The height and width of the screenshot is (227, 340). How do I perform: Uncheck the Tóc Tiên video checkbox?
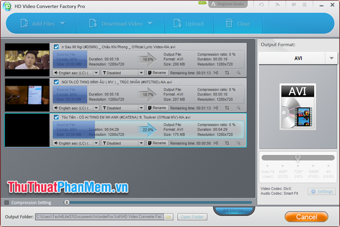pyautogui.click(x=56, y=117)
